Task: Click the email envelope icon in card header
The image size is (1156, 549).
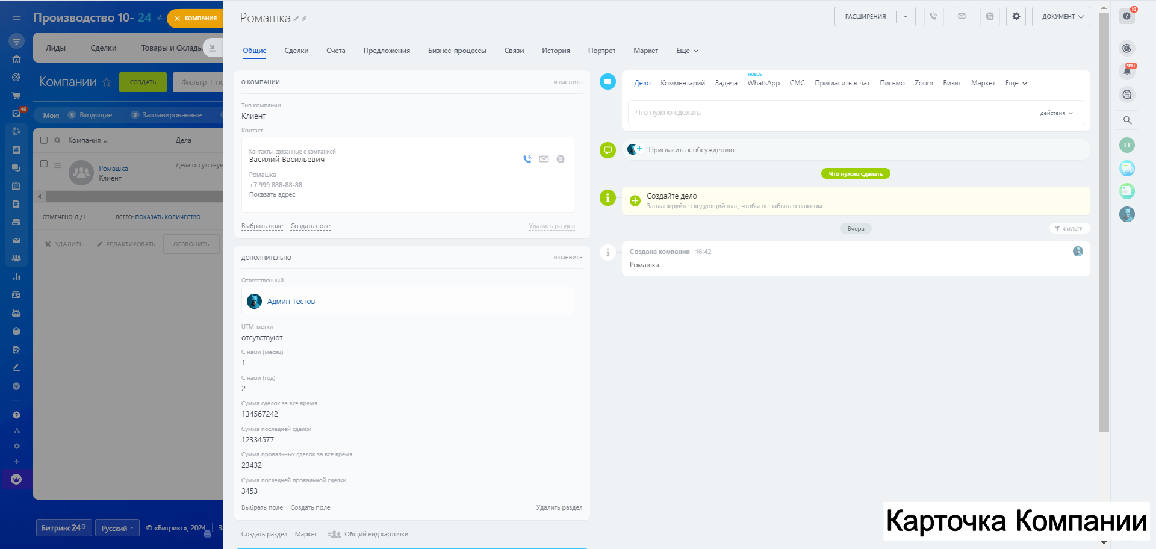Action: click(x=962, y=17)
